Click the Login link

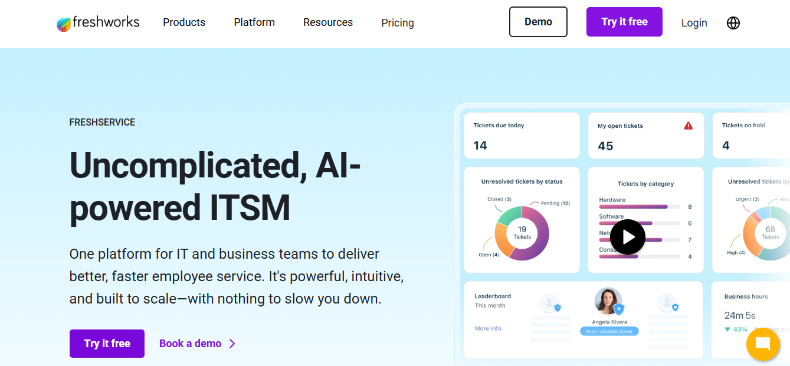[x=694, y=23]
